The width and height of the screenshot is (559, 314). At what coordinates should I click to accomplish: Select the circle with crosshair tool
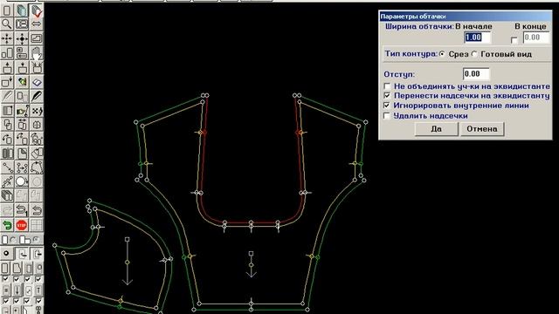pos(37,125)
